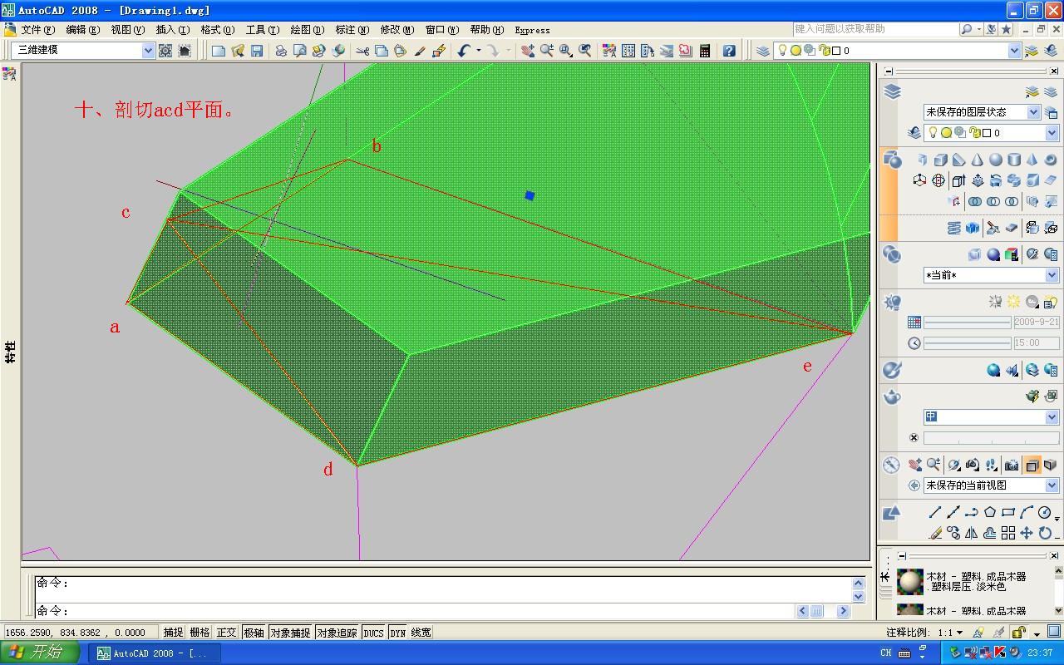Open a drawing file from the toolbar
This screenshot has width=1064, height=665.
[x=238, y=51]
